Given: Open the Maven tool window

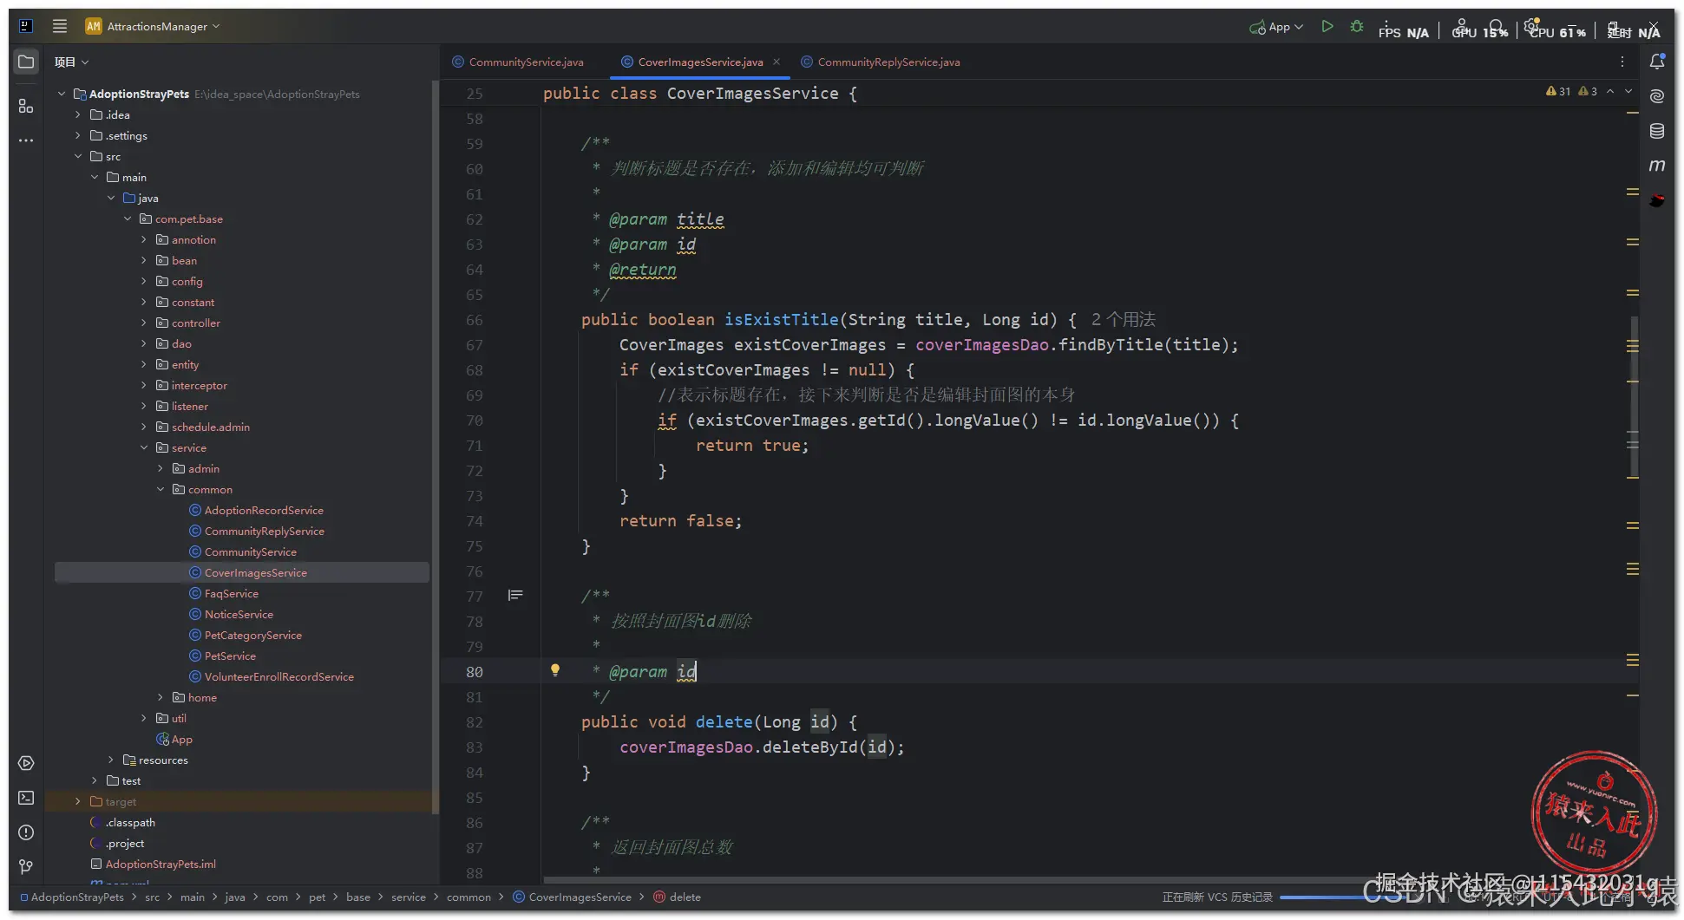Looking at the screenshot, I should click(x=1657, y=166).
